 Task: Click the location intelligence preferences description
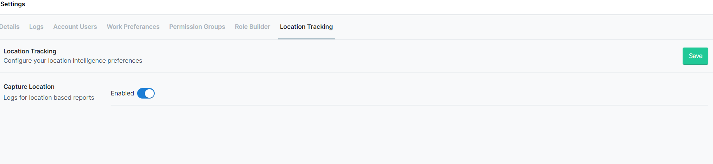pyautogui.click(x=73, y=61)
